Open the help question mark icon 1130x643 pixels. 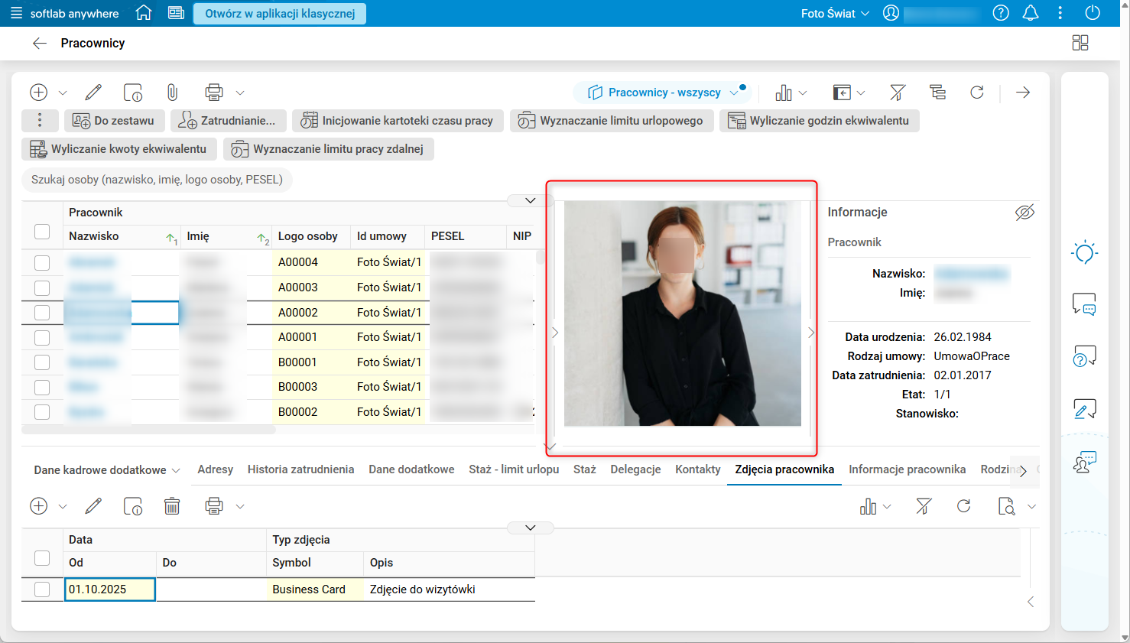(1001, 13)
